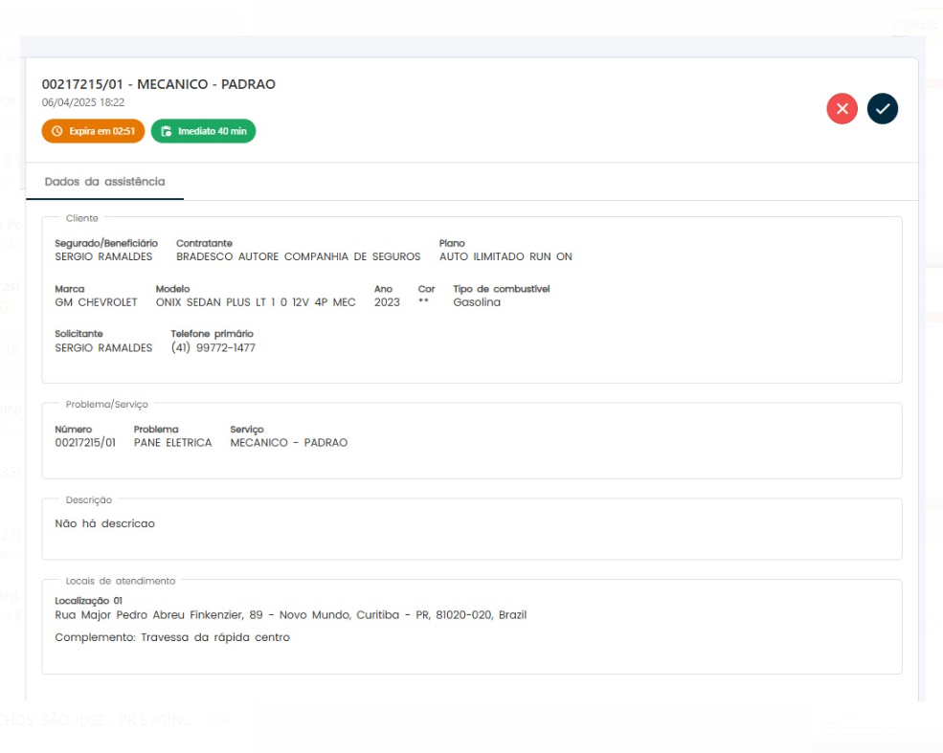The width and height of the screenshot is (943, 753).
Task: Accept the assistance with dark checkmark button
Action: coord(883,109)
